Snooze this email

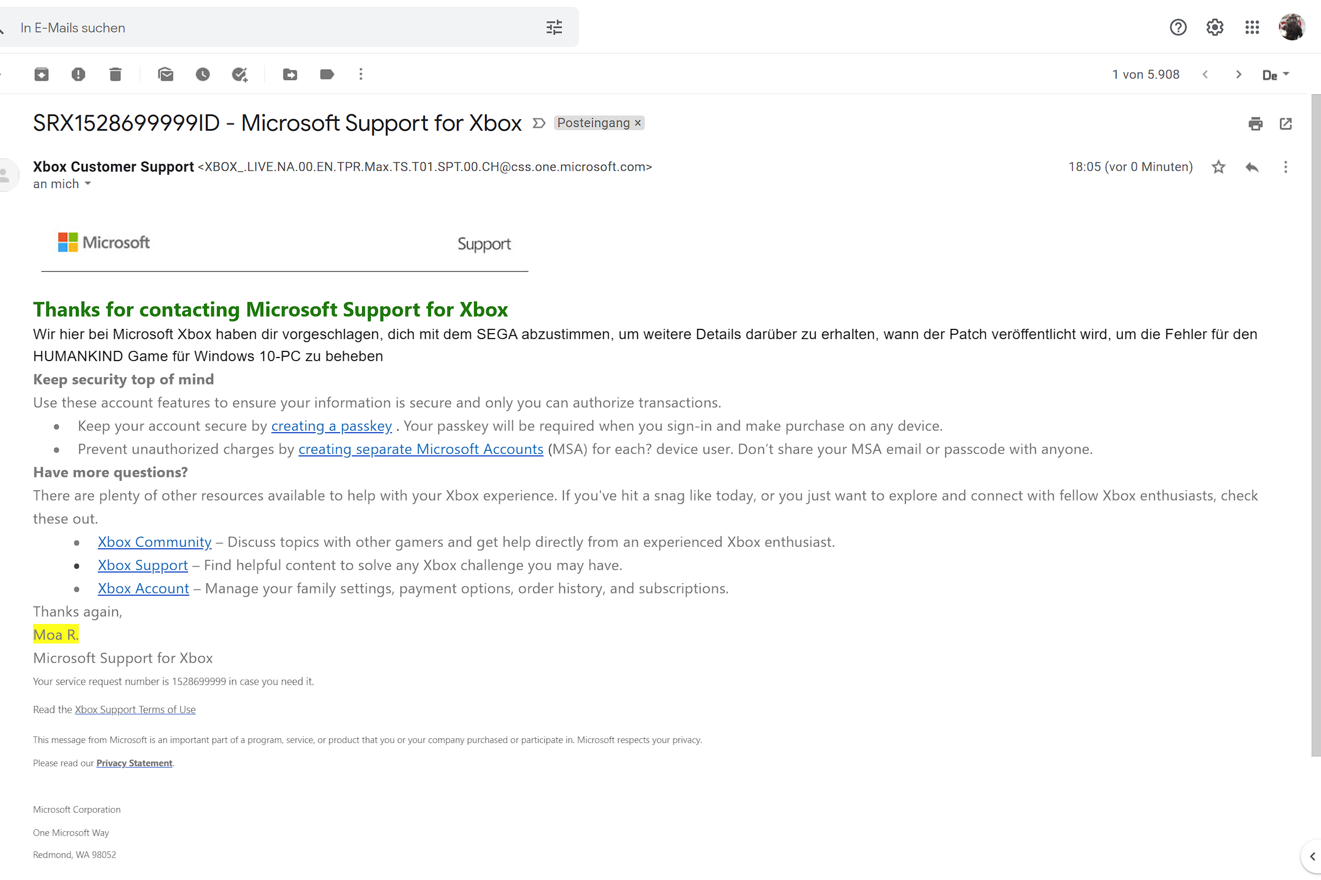point(202,74)
